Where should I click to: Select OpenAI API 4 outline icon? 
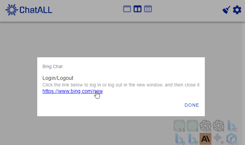(219, 126)
